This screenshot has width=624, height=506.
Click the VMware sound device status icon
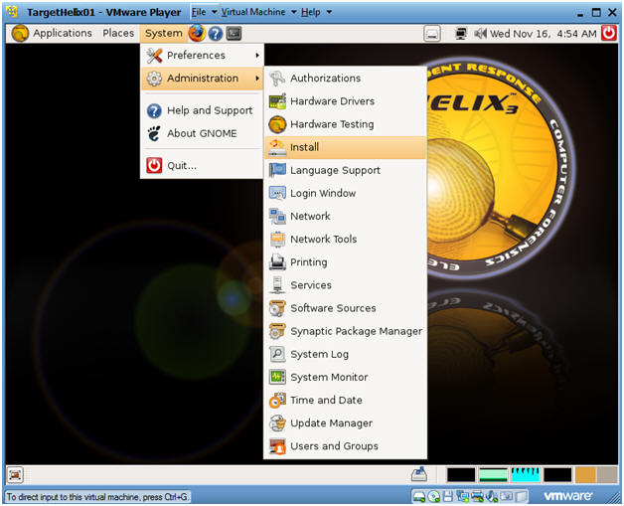pyautogui.click(x=492, y=496)
